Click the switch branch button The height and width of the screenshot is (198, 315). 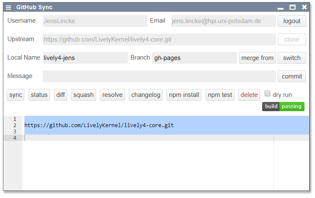point(292,58)
